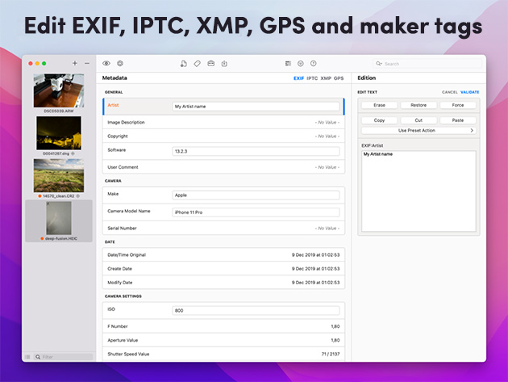Select the Image Description row
Viewport: 508px width, 382px height.
click(223, 123)
